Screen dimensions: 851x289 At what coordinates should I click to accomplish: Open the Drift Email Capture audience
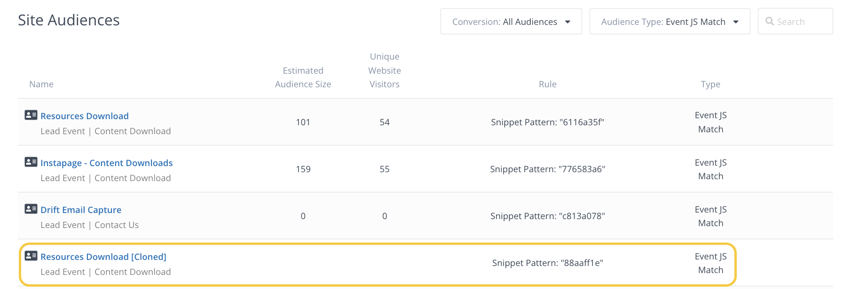81,210
